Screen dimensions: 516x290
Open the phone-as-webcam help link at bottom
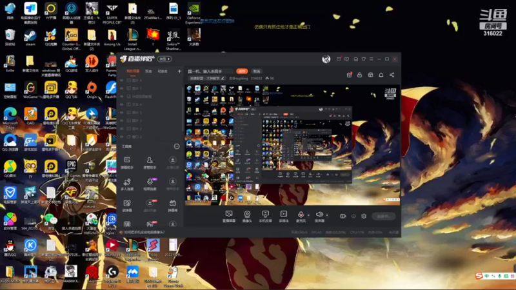point(144,232)
